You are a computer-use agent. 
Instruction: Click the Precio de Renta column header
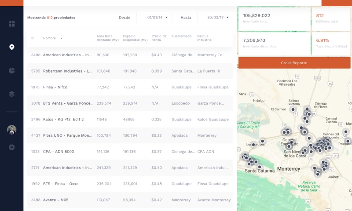point(159,38)
